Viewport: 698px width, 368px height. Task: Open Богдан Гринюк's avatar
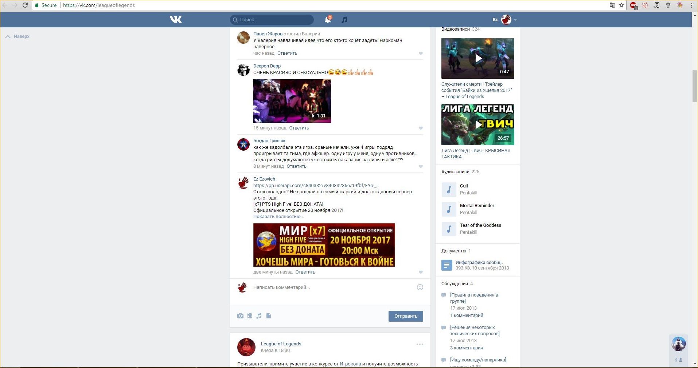[x=243, y=144]
